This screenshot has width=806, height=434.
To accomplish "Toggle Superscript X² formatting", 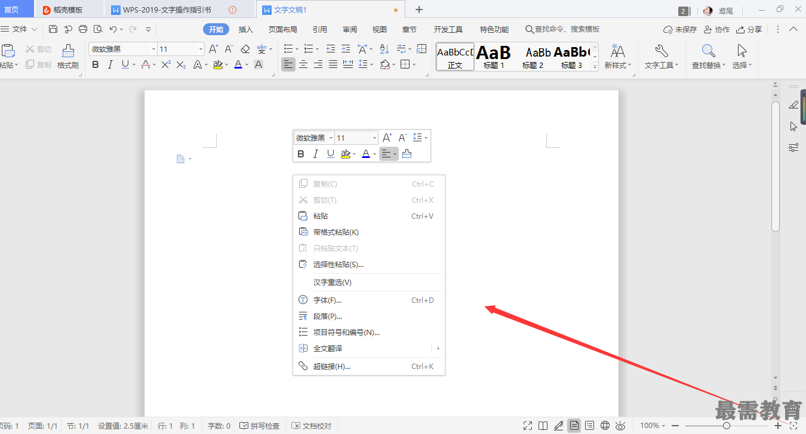I will (166, 64).
